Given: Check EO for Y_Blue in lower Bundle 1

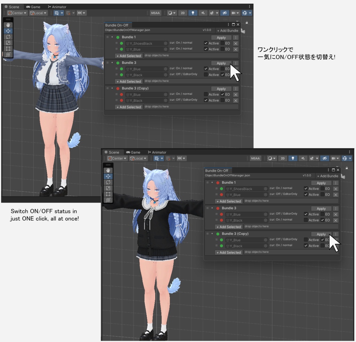Looking at the screenshot, I should (322, 194).
